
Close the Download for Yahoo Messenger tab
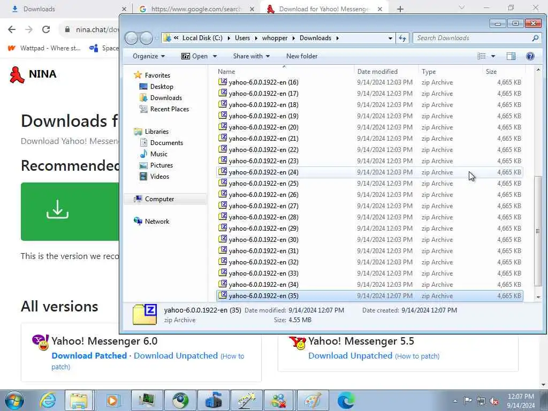(x=380, y=9)
